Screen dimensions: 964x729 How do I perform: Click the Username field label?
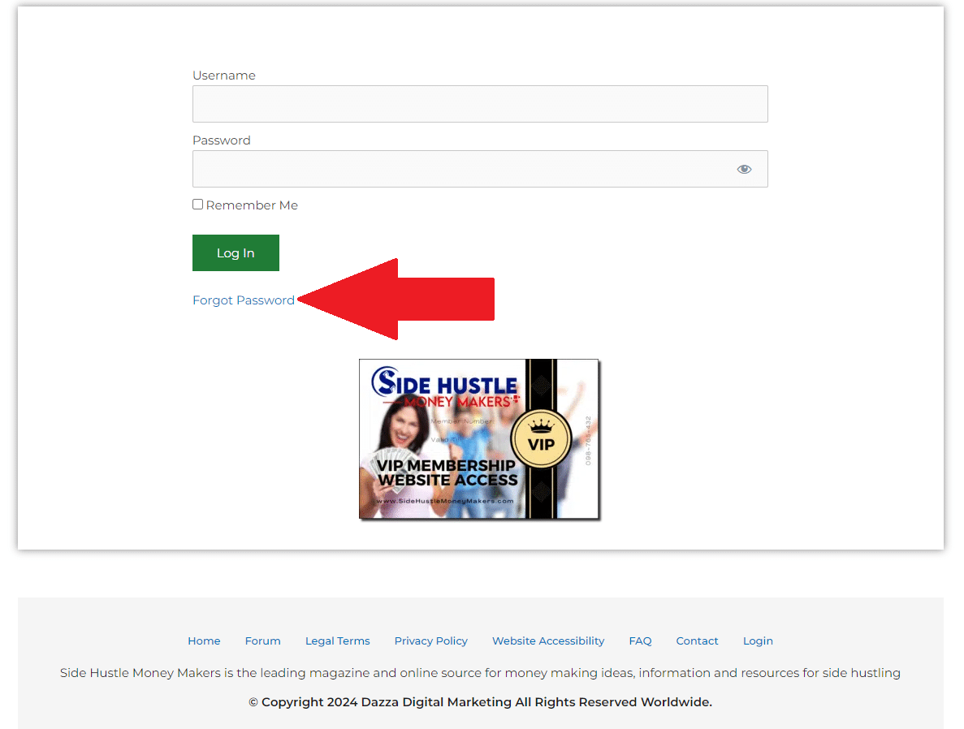[223, 75]
